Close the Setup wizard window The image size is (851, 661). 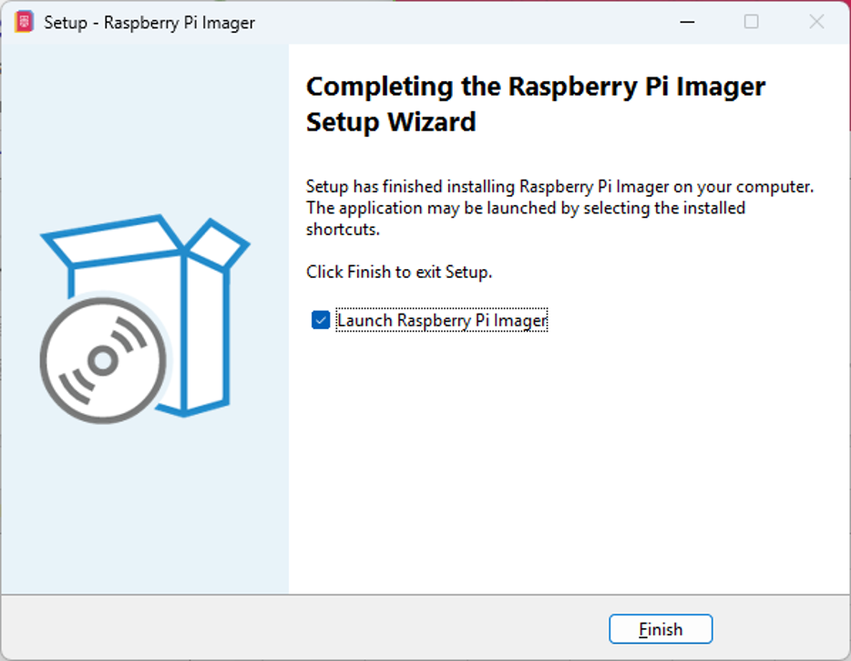point(816,22)
